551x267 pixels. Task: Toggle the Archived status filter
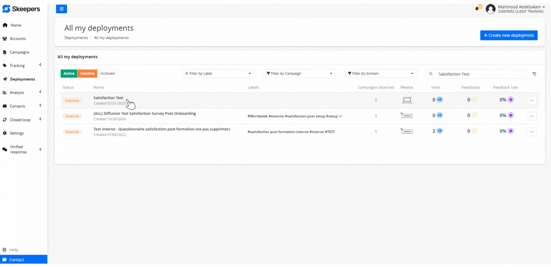pos(108,74)
